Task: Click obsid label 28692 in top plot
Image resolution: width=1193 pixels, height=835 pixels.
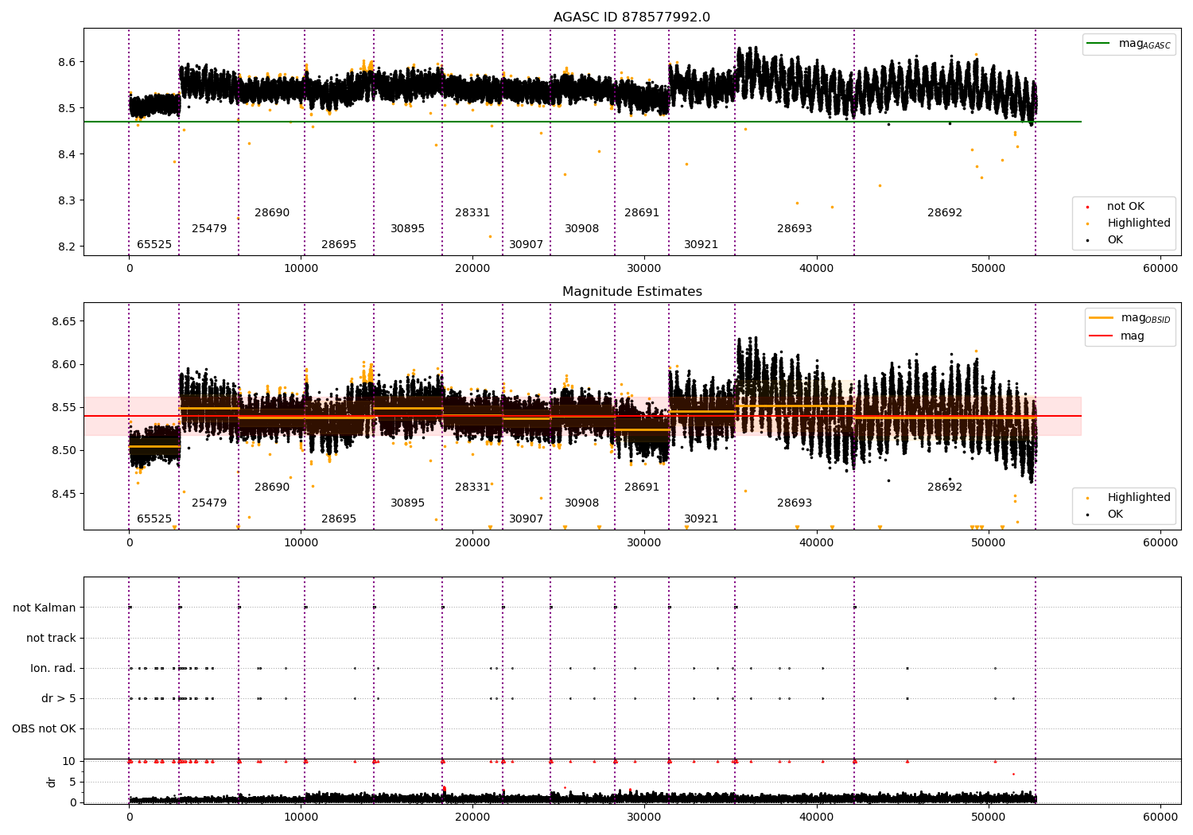Action: [x=945, y=213]
